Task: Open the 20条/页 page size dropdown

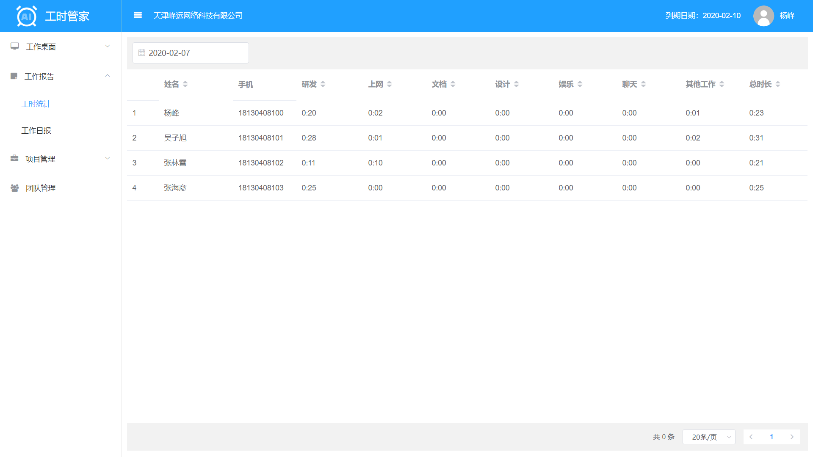Action: pos(708,437)
